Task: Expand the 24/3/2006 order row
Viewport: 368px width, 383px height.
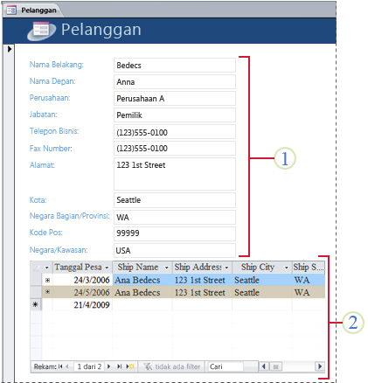Action: [47, 280]
